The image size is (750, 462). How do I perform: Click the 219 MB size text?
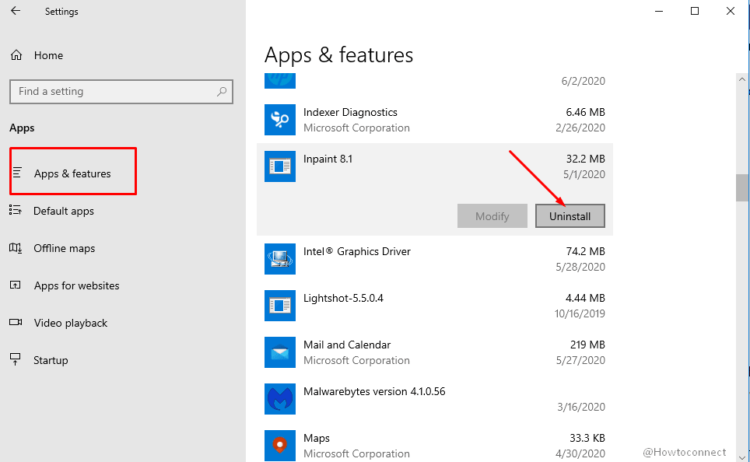coord(587,345)
